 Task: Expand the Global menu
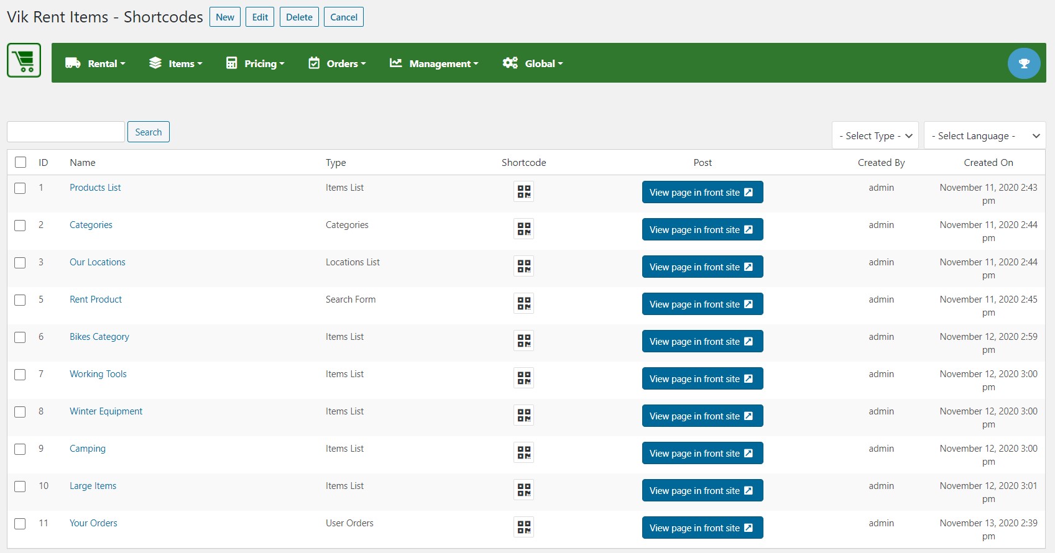[533, 63]
